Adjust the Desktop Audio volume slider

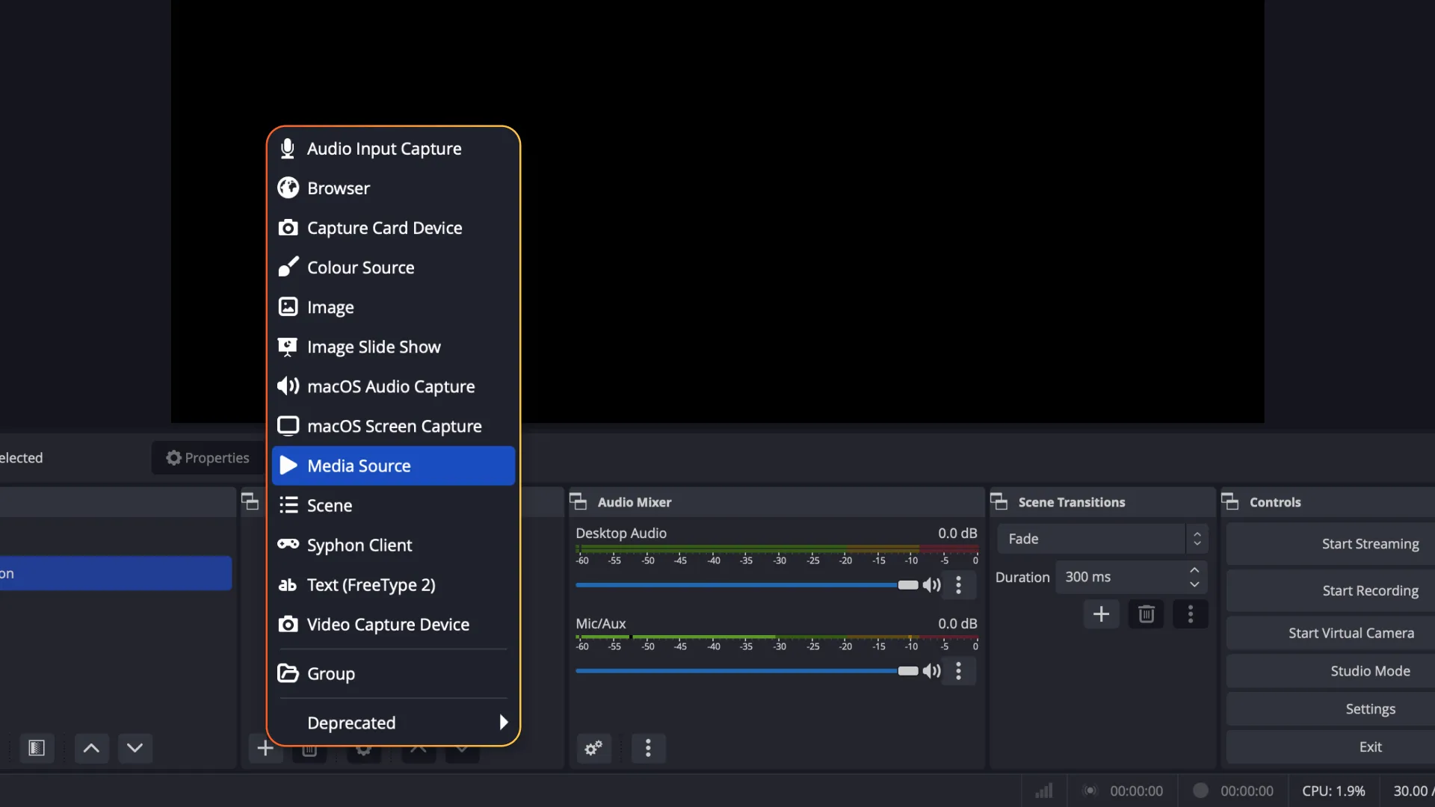pos(747,585)
